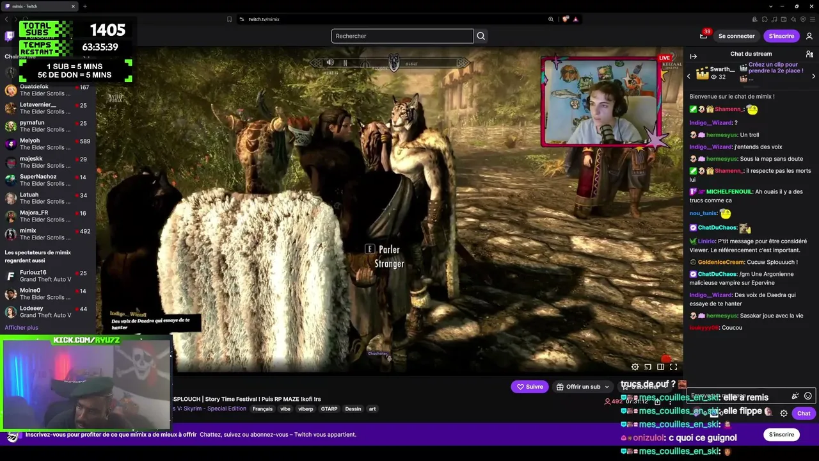Open the art stream tag
Viewport: 819px width, 461px height.
(372, 409)
